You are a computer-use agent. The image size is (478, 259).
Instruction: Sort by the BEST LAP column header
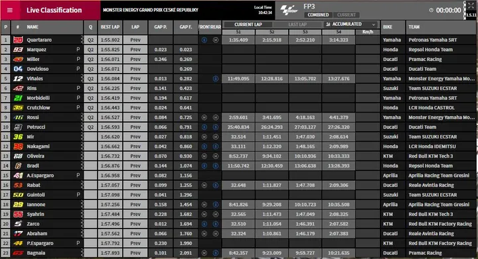(x=110, y=27)
